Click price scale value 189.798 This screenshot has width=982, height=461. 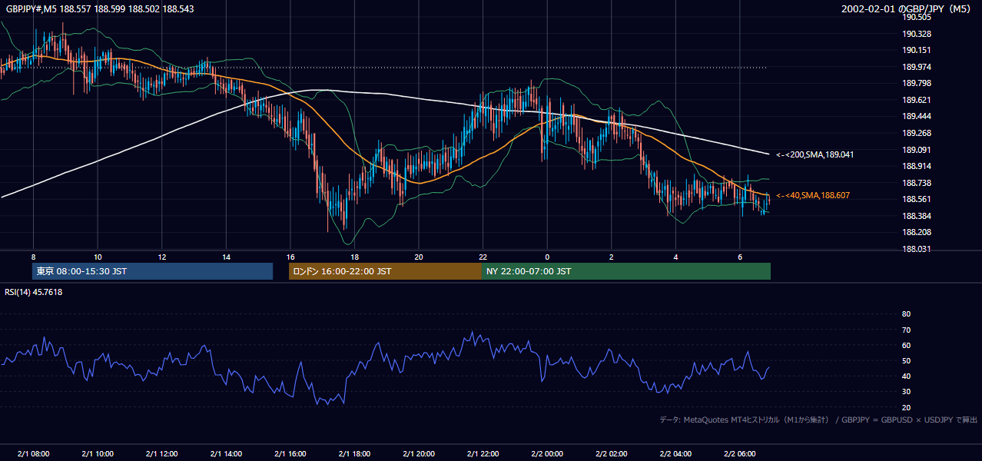tap(917, 83)
